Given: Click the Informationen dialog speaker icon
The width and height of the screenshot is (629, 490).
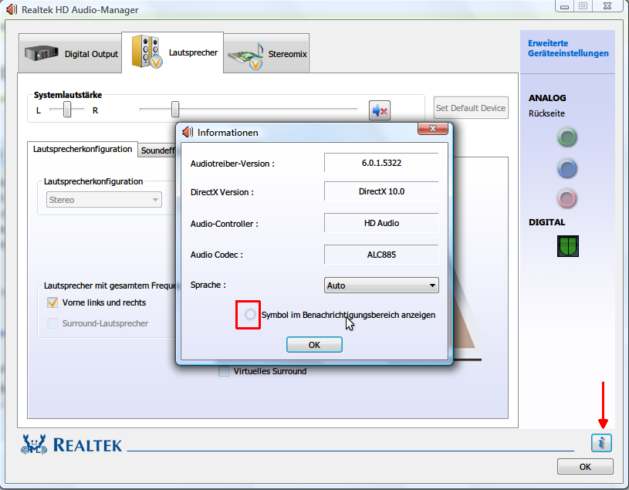Looking at the screenshot, I should pyautogui.click(x=188, y=132).
